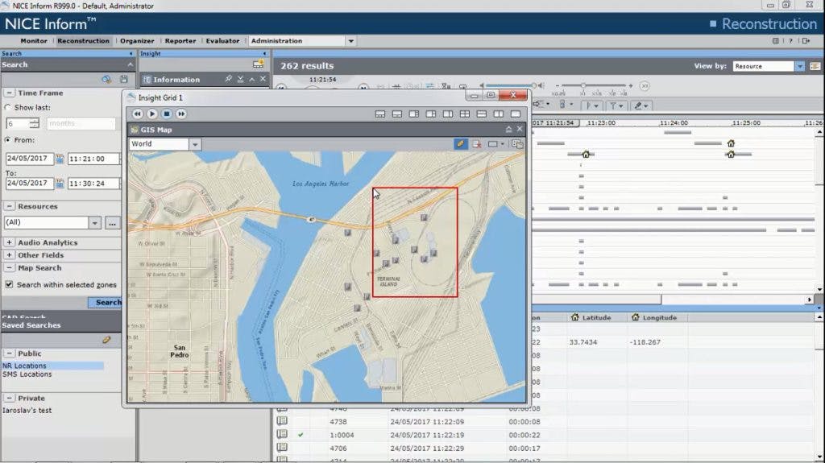
Task: Expand the Audio Analytics section
Action: pos(9,242)
